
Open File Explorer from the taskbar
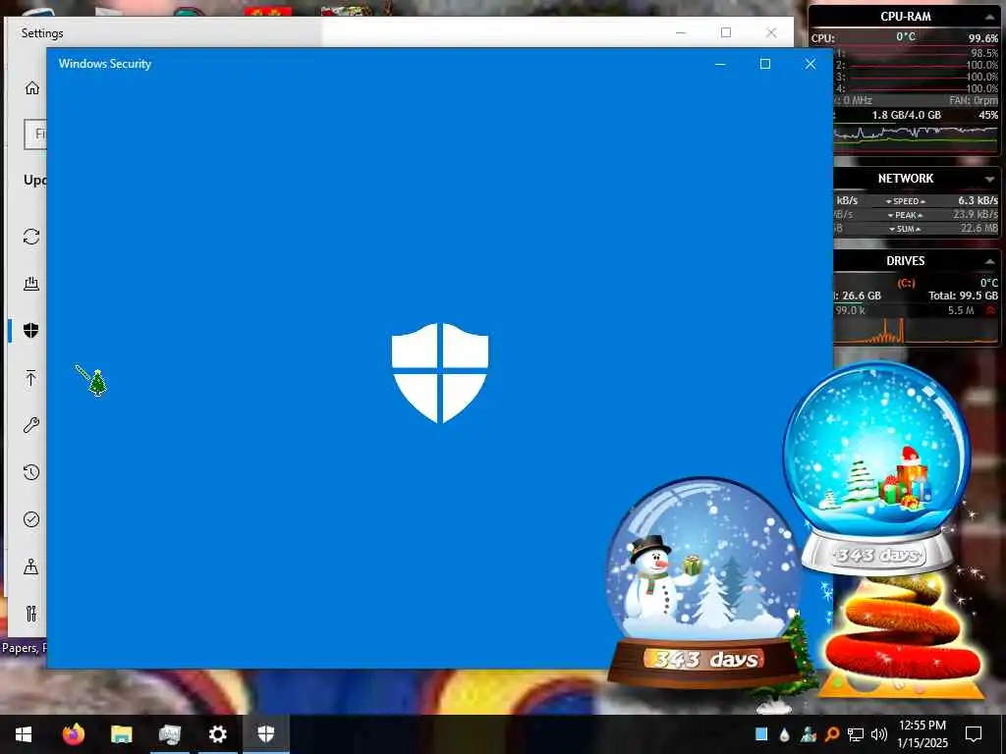pyautogui.click(x=121, y=734)
